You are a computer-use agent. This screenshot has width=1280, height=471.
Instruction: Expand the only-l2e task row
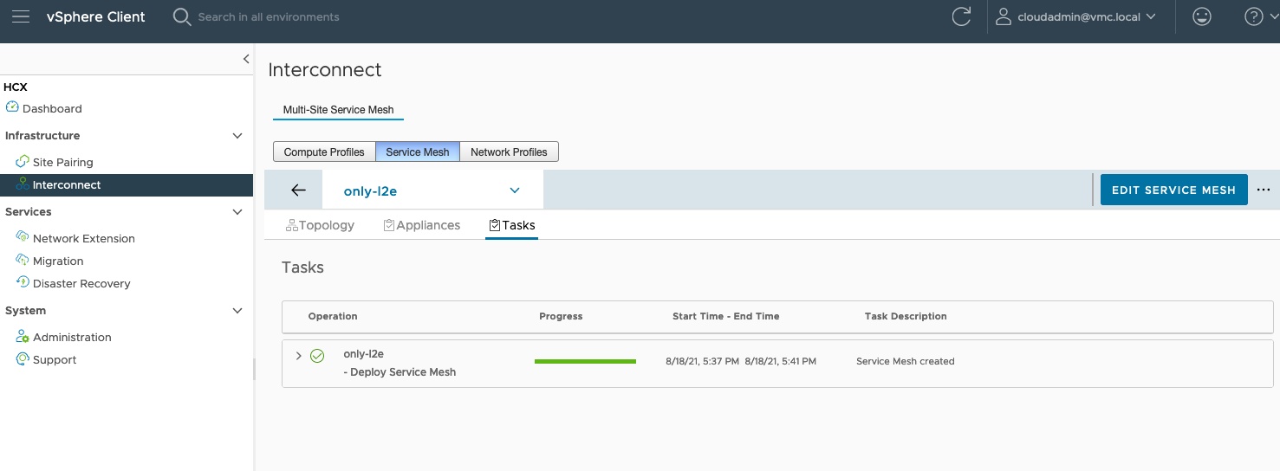[x=298, y=356]
